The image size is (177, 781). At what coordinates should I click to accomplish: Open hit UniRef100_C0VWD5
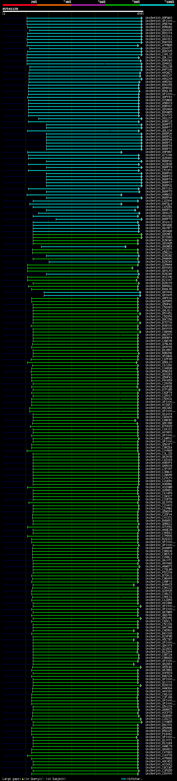(x=159, y=722)
